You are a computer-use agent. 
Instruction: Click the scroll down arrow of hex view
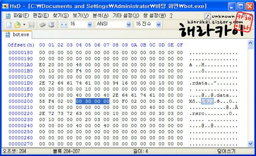250,143
